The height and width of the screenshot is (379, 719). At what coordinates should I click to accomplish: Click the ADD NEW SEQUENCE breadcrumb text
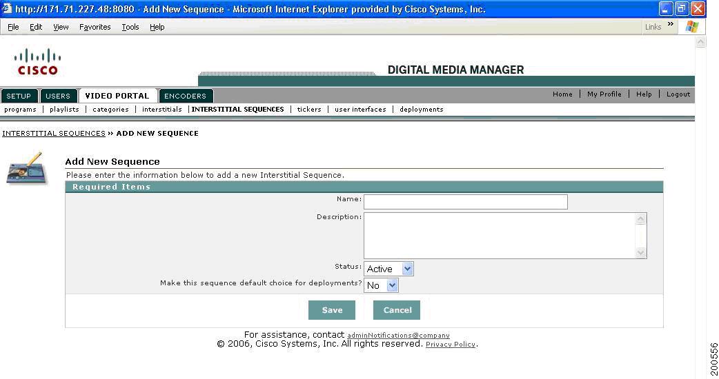[157, 133]
